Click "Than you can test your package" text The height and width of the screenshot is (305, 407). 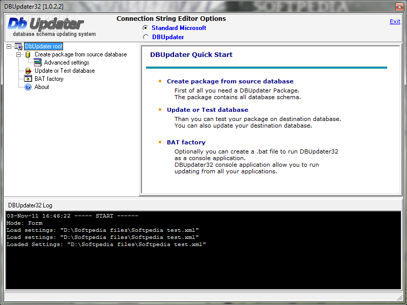tap(258, 119)
